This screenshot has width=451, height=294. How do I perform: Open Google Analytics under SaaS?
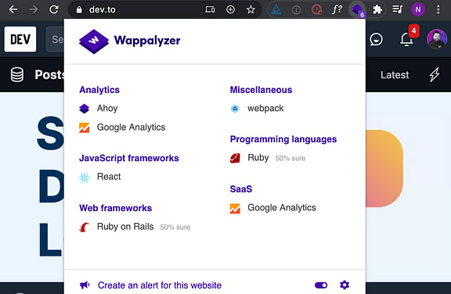(282, 207)
